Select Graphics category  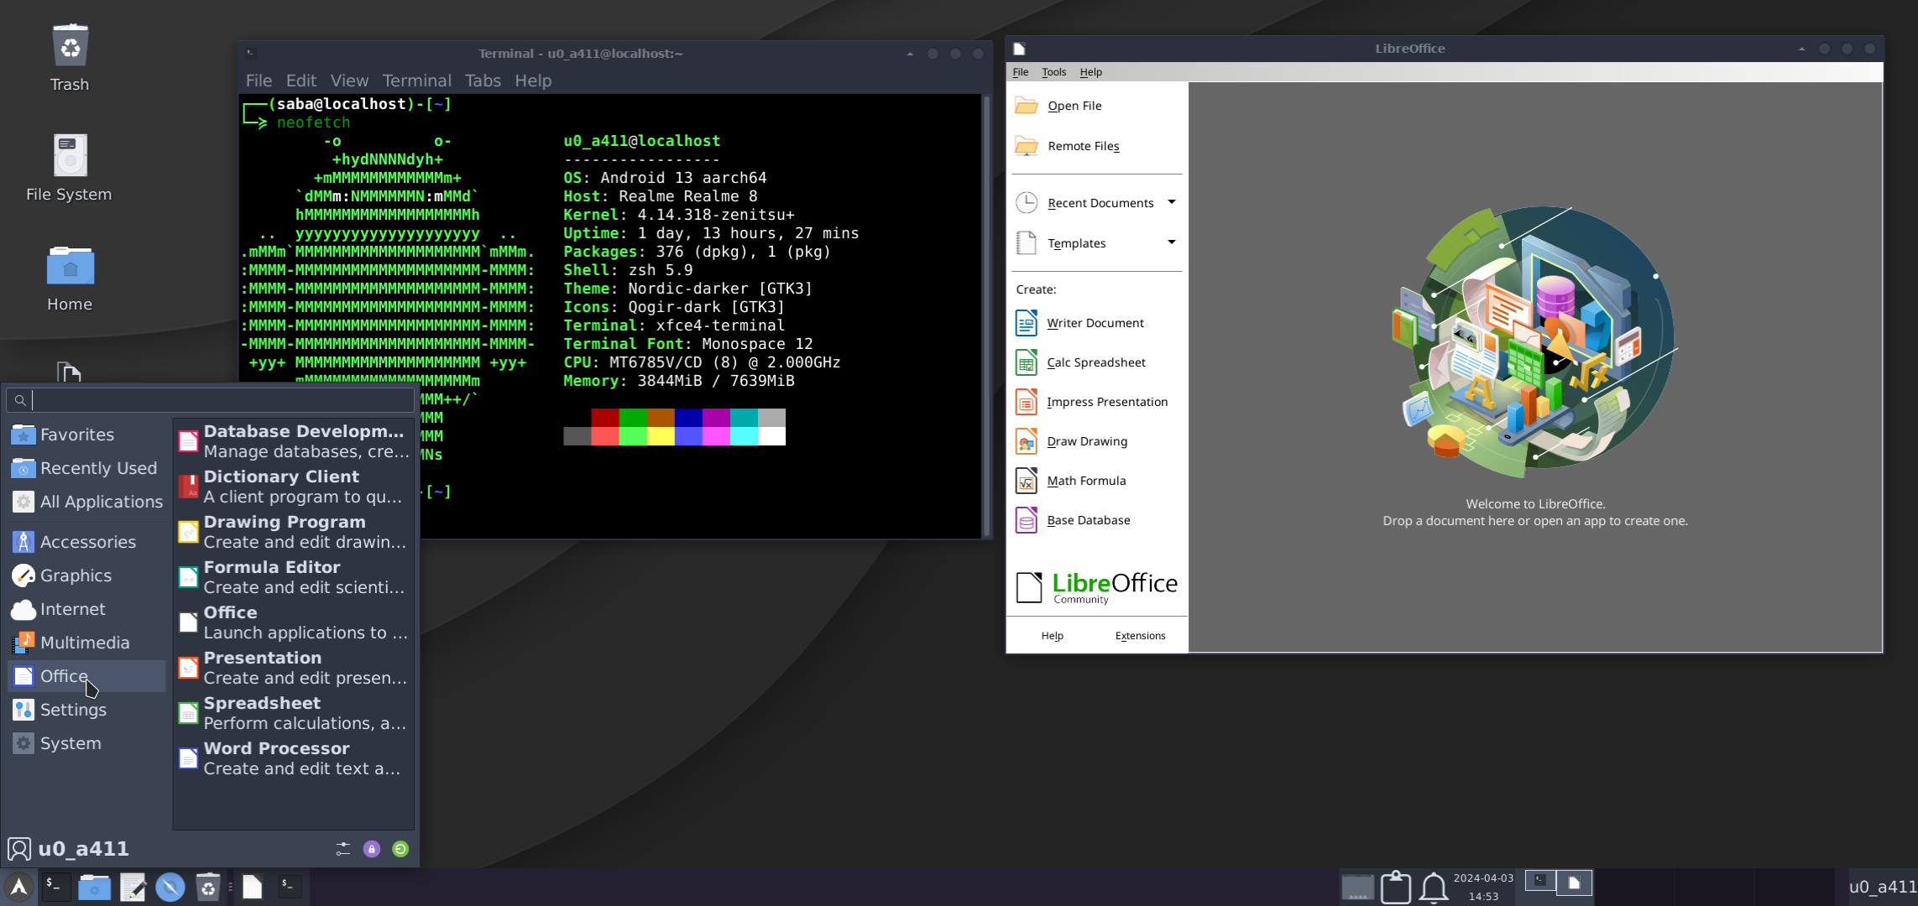coord(86,575)
